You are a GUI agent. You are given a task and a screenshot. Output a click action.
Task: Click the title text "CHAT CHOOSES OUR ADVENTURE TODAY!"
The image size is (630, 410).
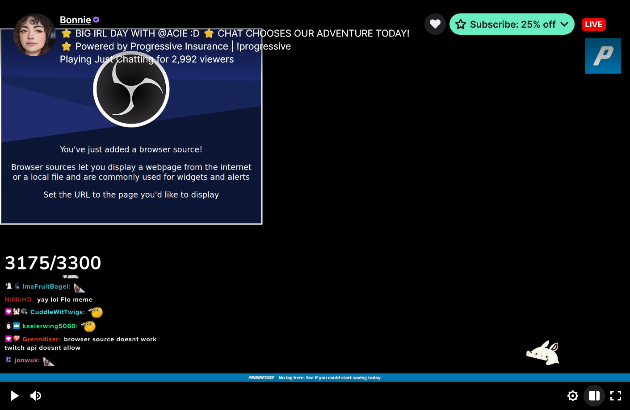click(x=314, y=33)
